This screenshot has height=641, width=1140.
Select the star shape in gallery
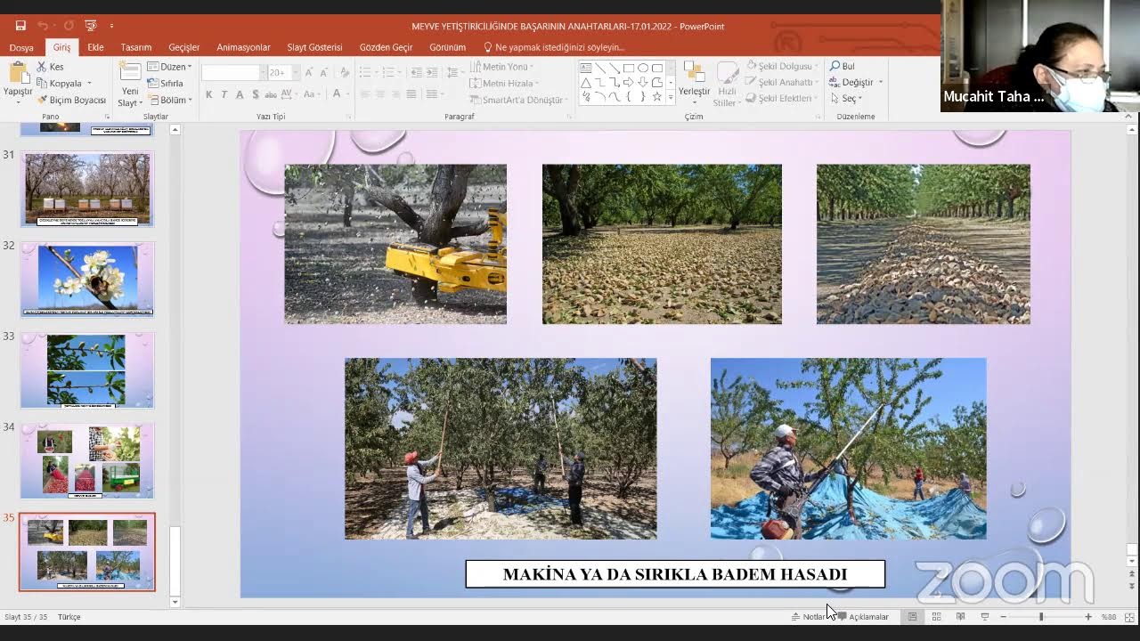tap(656, 96)
